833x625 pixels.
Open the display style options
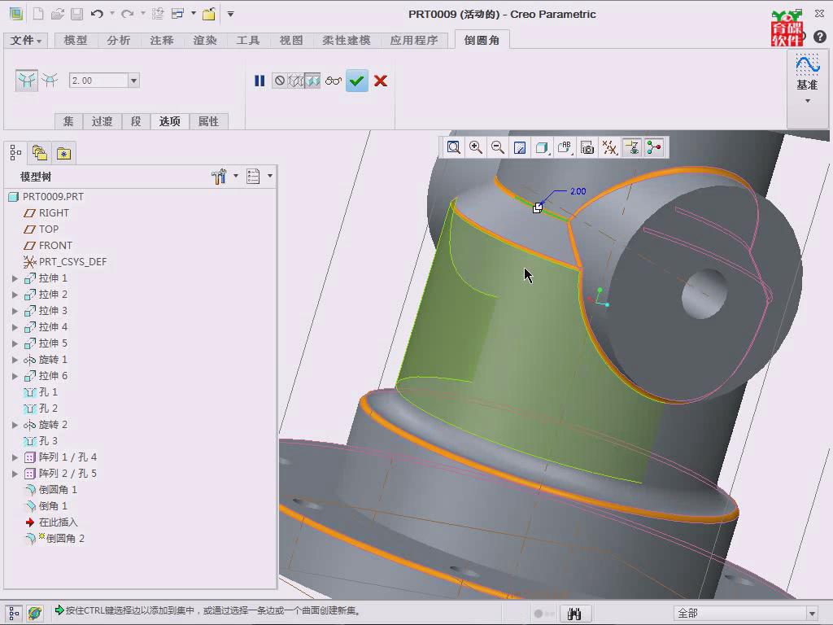click(x=543, y=147)
